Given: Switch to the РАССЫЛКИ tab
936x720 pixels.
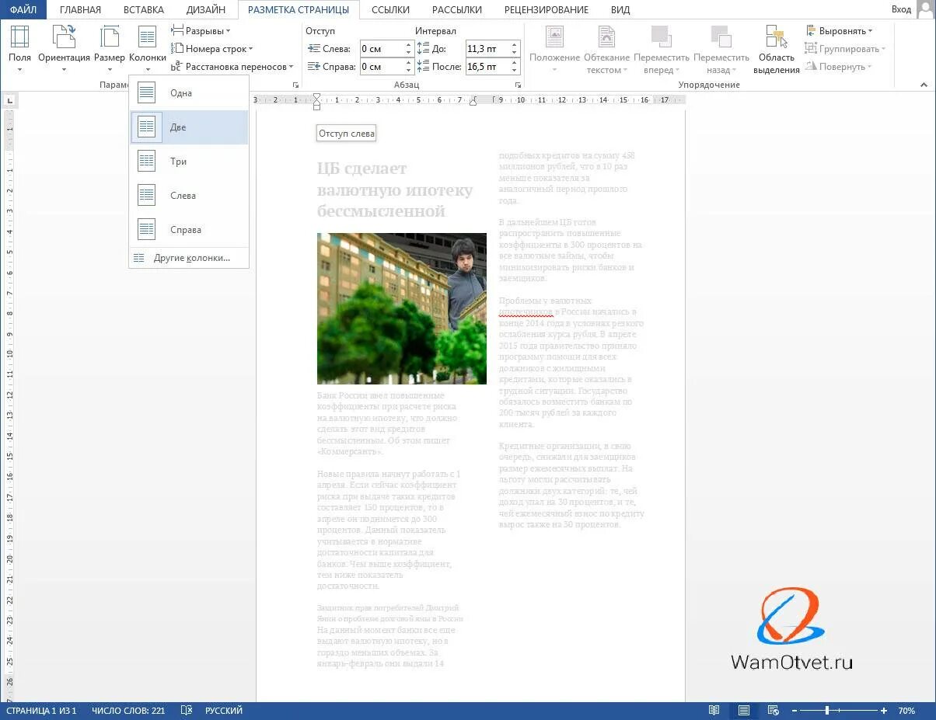Looking at the screenshot, I should 457,9.
